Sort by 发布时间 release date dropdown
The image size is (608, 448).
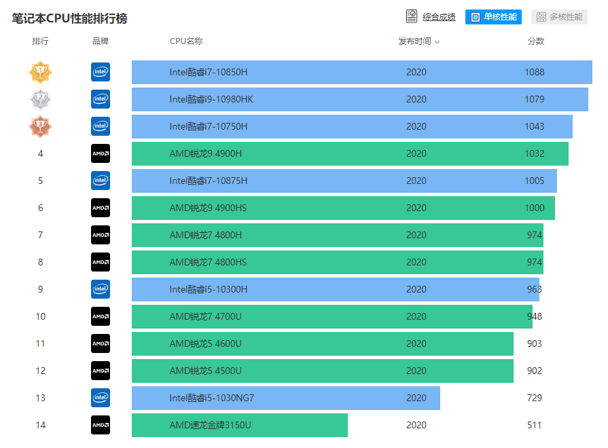pyautogui.click(x=418, y=41)
